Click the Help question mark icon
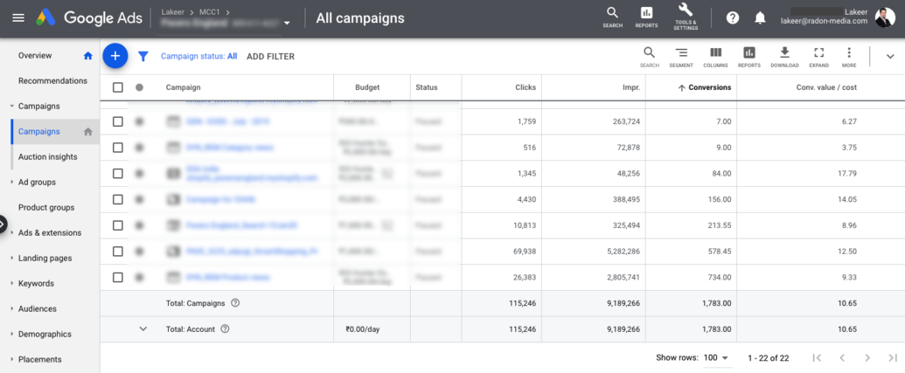Screen dimensions: 905x373 point(733,18)
